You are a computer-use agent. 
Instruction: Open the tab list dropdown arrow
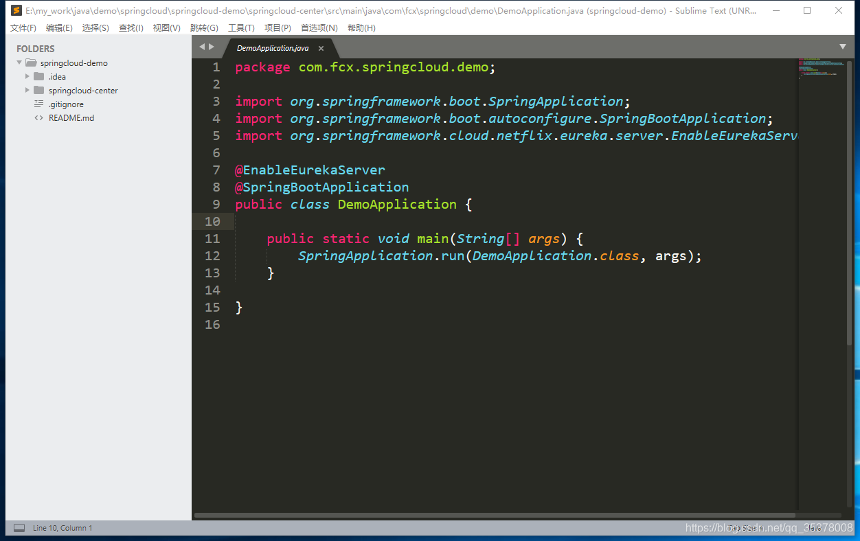click(843, 47)
